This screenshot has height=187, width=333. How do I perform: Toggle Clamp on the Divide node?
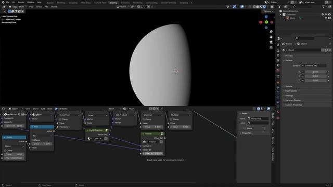point(5,151)
